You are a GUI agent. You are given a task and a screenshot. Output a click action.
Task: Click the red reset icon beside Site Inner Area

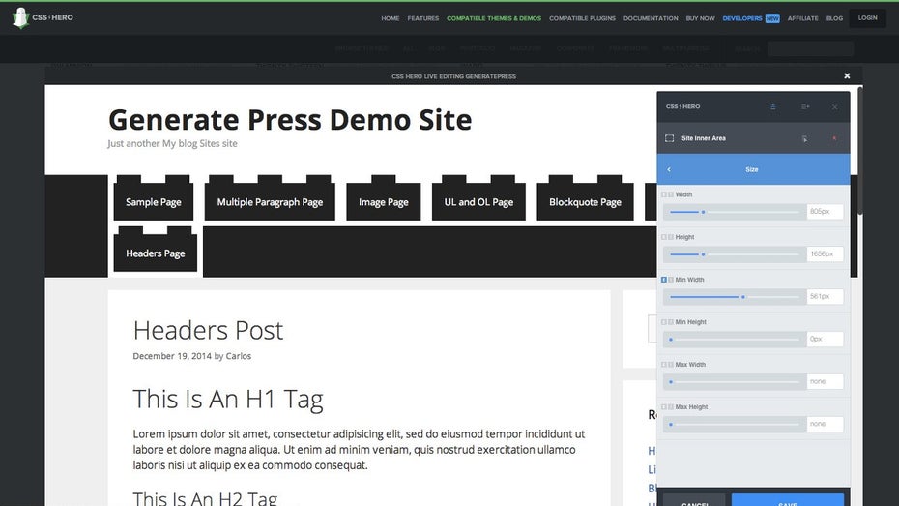coord(834,138)
